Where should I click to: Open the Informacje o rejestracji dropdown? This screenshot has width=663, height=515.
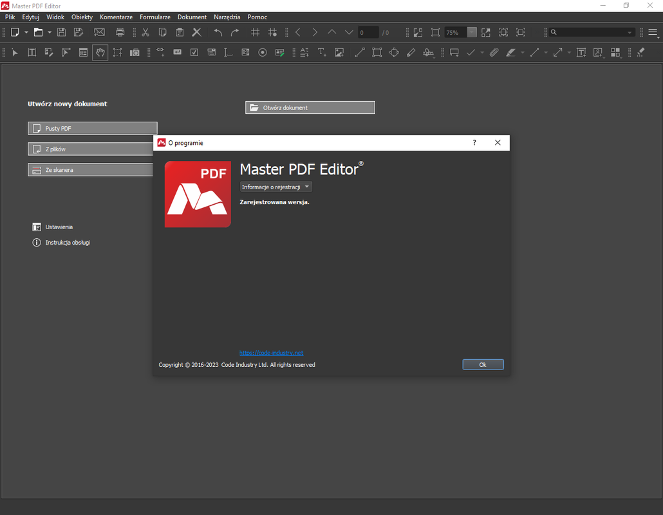pyautogui.click(x=275, y=187)
